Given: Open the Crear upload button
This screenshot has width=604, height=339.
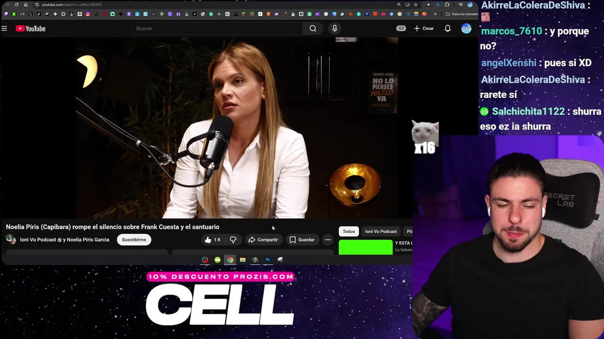Looking at the screenshot, I should (424, 28).
